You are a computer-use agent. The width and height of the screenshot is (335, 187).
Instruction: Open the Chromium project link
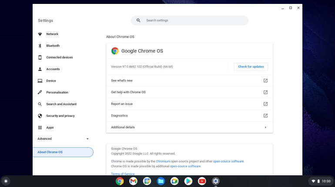click(x=164, y=161)
